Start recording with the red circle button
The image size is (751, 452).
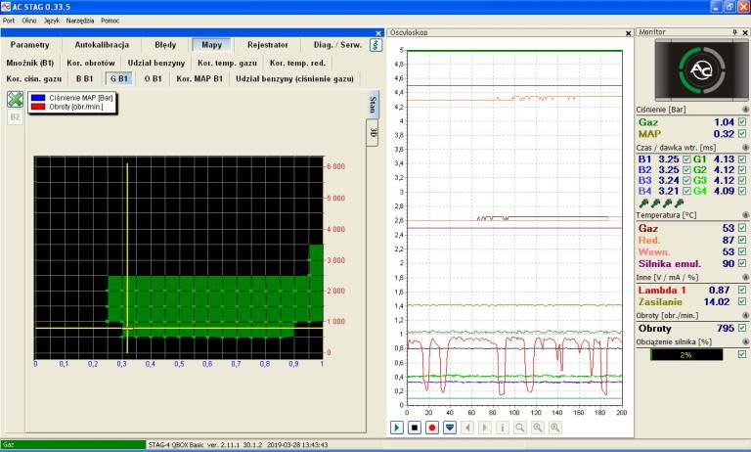tap(432, 428)
